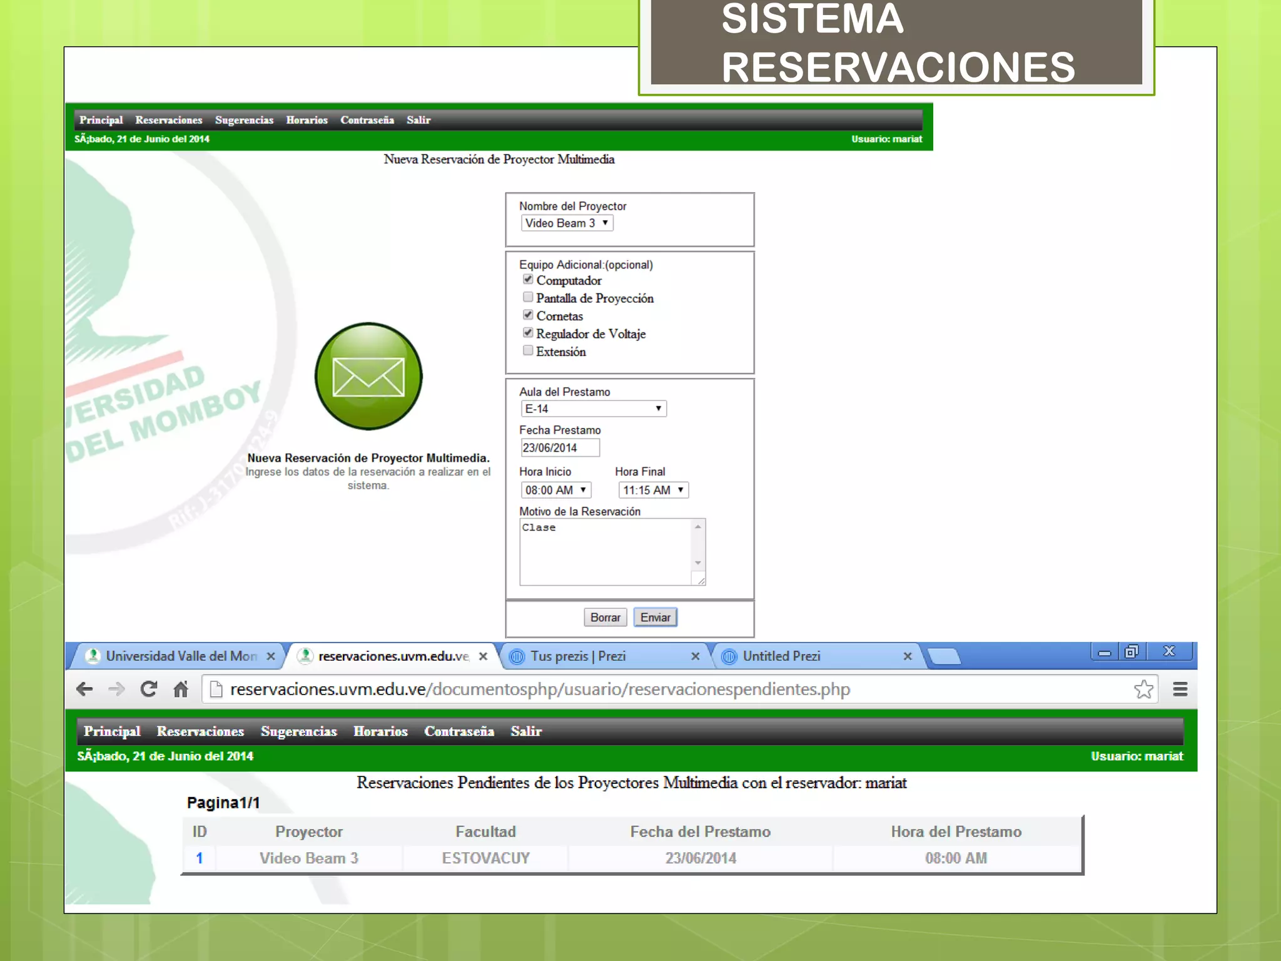
Task: Click the Motivo textarea scroll down arrow
Action: click(x=698, y=562)
